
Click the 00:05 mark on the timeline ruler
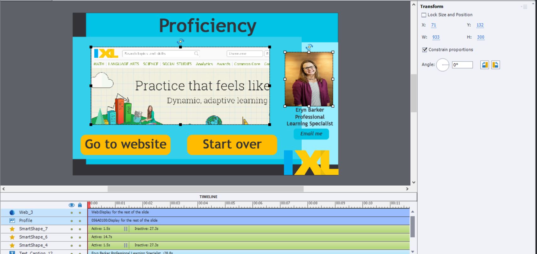click(x=230, y=203)
